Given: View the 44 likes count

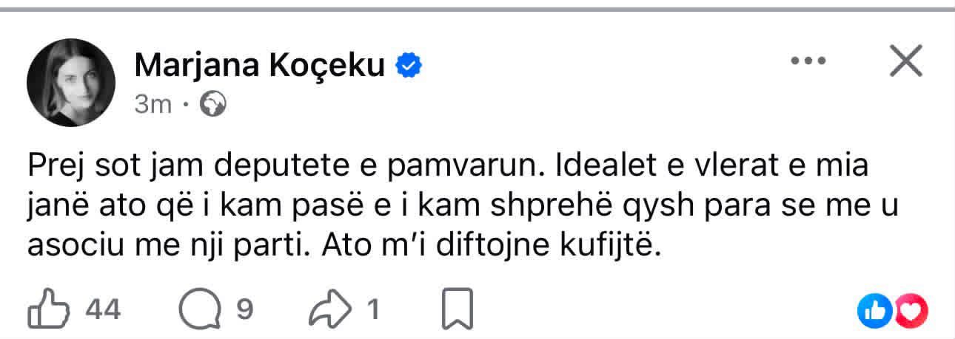Looking at the screenshot, I should 103,310.
